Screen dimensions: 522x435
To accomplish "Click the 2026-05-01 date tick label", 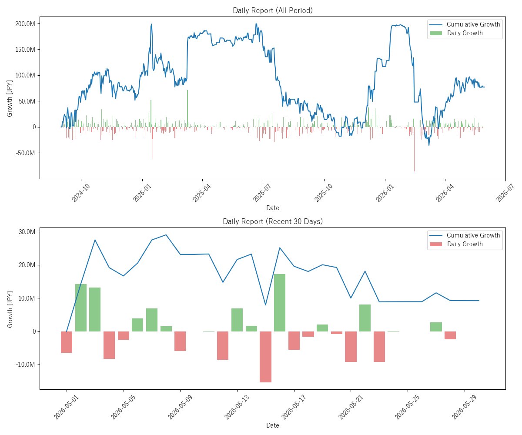I will click(66, 406).
